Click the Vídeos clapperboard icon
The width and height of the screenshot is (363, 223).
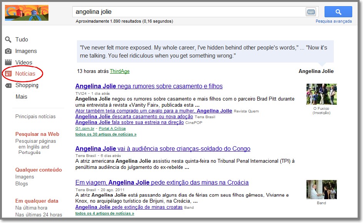[x=8, y=62]
